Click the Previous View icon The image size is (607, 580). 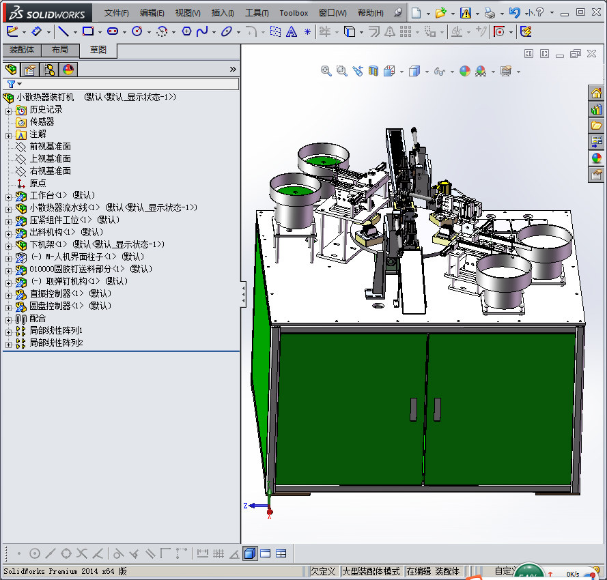click(x=356, y=71)
